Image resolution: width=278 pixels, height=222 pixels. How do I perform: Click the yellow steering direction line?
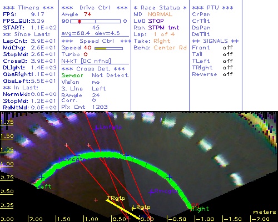tap(123, 209)
